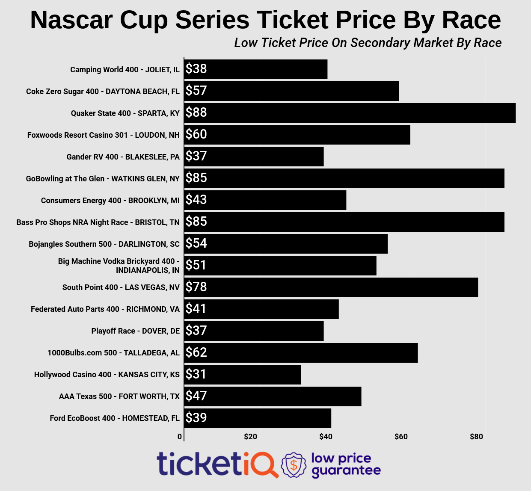The image size is (531, 491).
Task: Click the South Point 400 $78 bar
Action: point(331,287)
